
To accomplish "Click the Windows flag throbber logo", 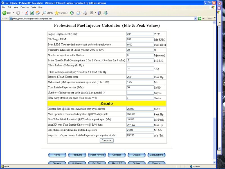I will [213, 7].
